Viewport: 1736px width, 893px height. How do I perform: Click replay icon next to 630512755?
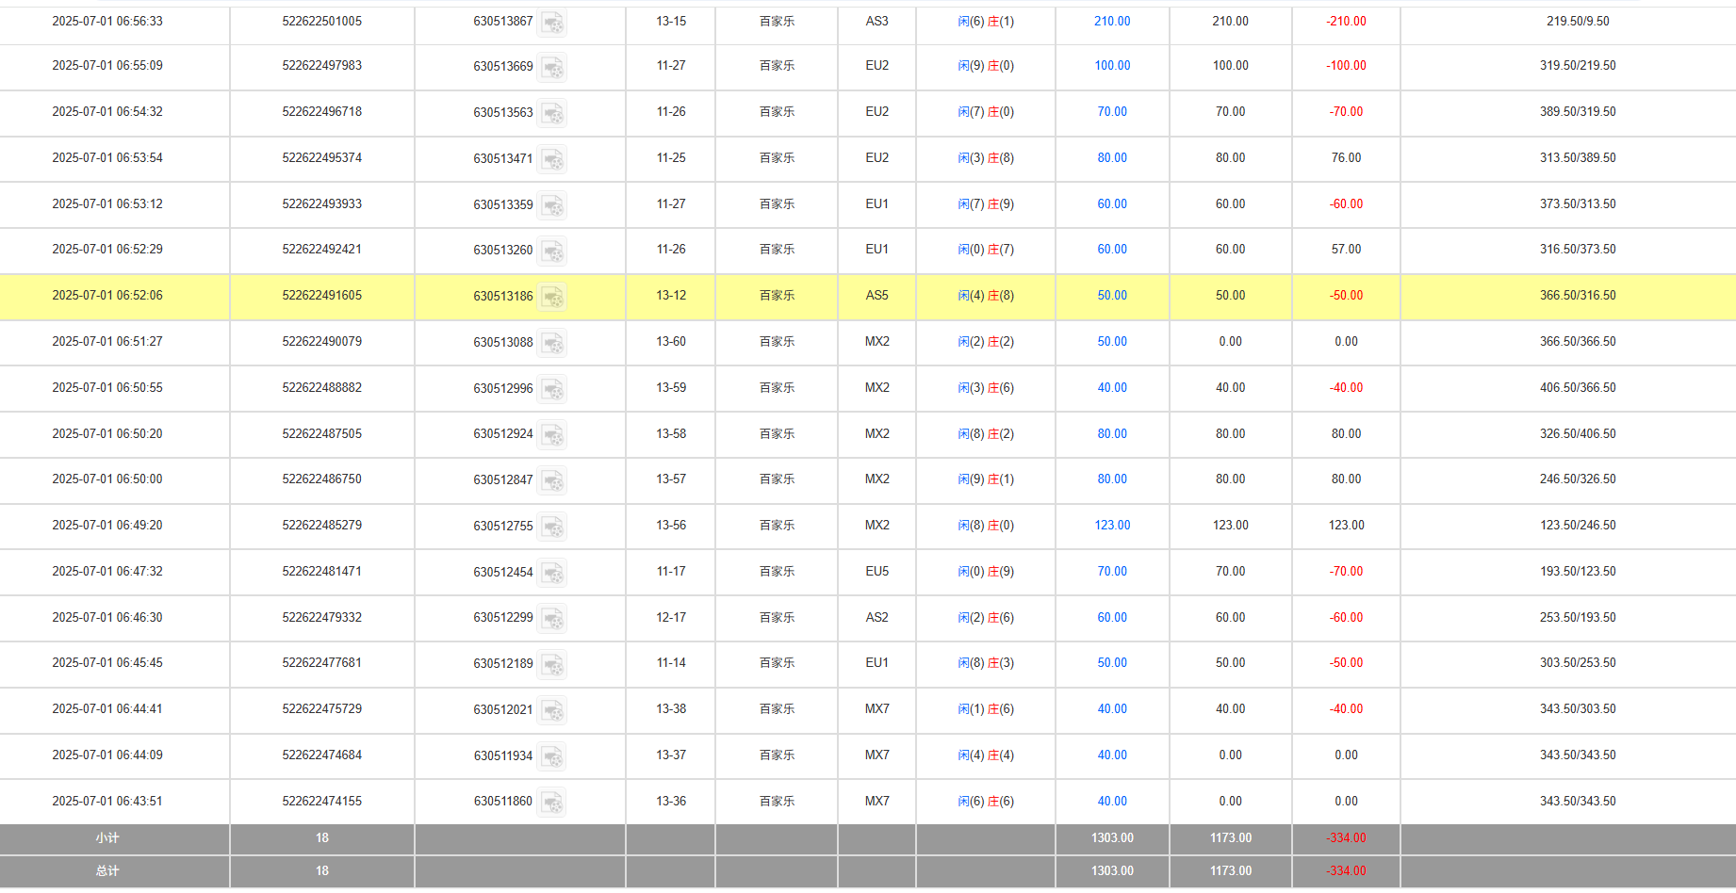(552, 528)
